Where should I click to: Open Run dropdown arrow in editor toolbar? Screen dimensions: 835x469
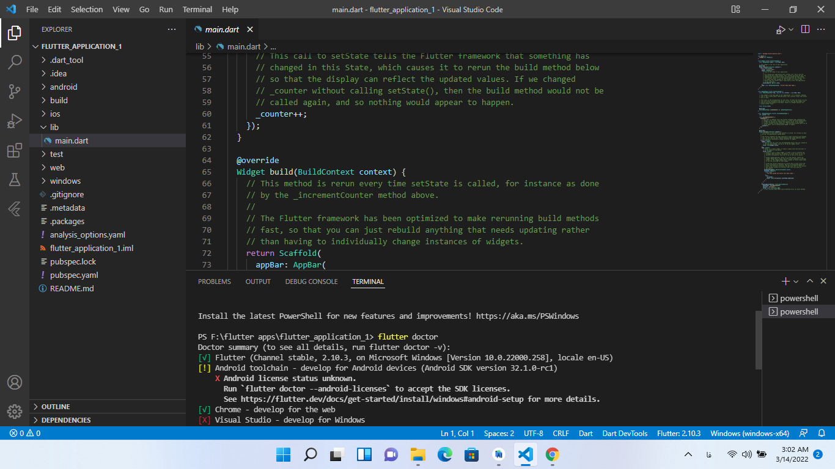(x=791, y=29)
